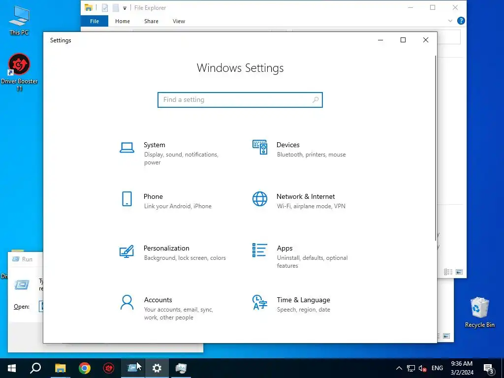This screenshot has width=504, height=378.
Task: Show hidden system tray icons
Action: click(x=399, y=368)
